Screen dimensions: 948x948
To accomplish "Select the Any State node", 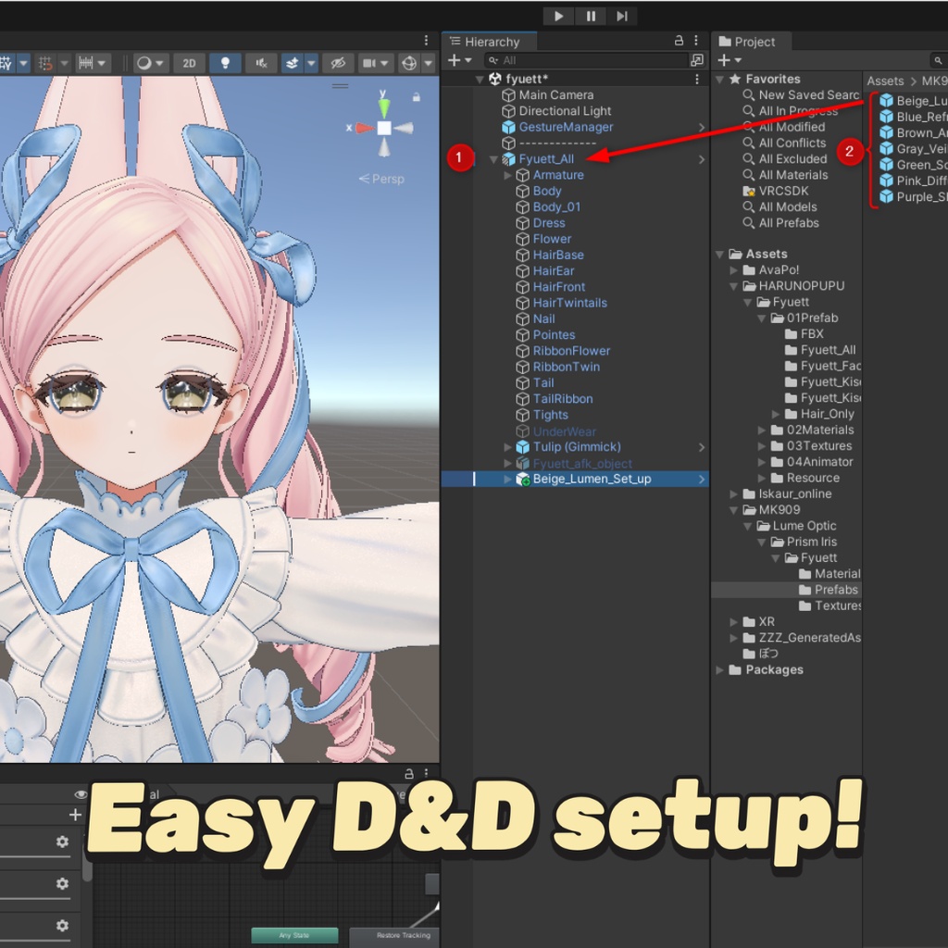I will (294, 935).
